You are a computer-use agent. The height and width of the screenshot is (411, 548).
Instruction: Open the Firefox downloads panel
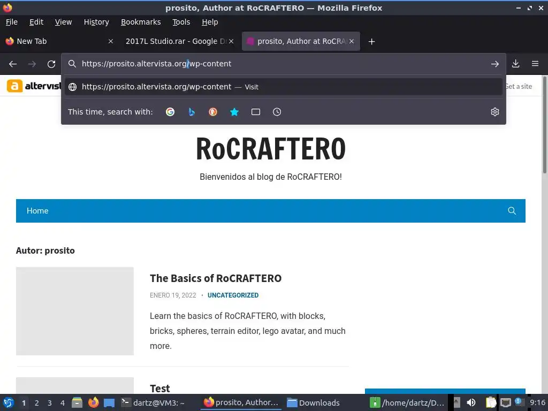coord(515,64)
